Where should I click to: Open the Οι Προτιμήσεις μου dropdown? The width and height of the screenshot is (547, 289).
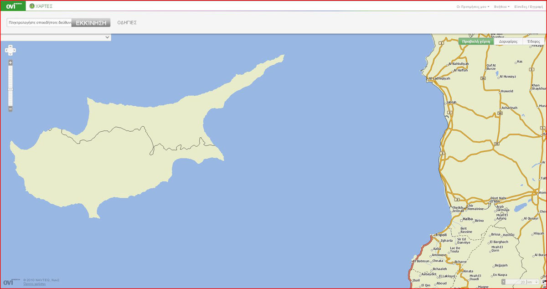pyautogui.click(x=473, y=7)
